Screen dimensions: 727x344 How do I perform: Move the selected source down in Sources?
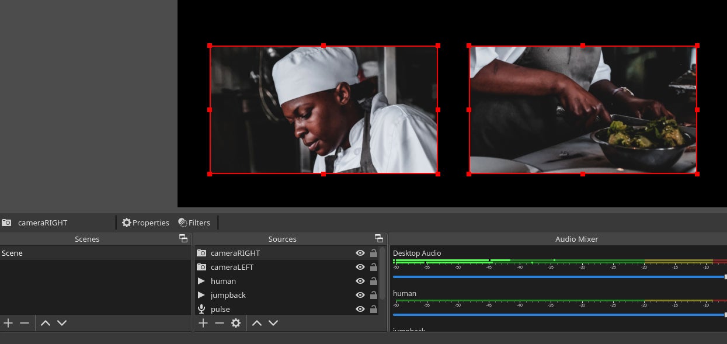coord(273,323)
